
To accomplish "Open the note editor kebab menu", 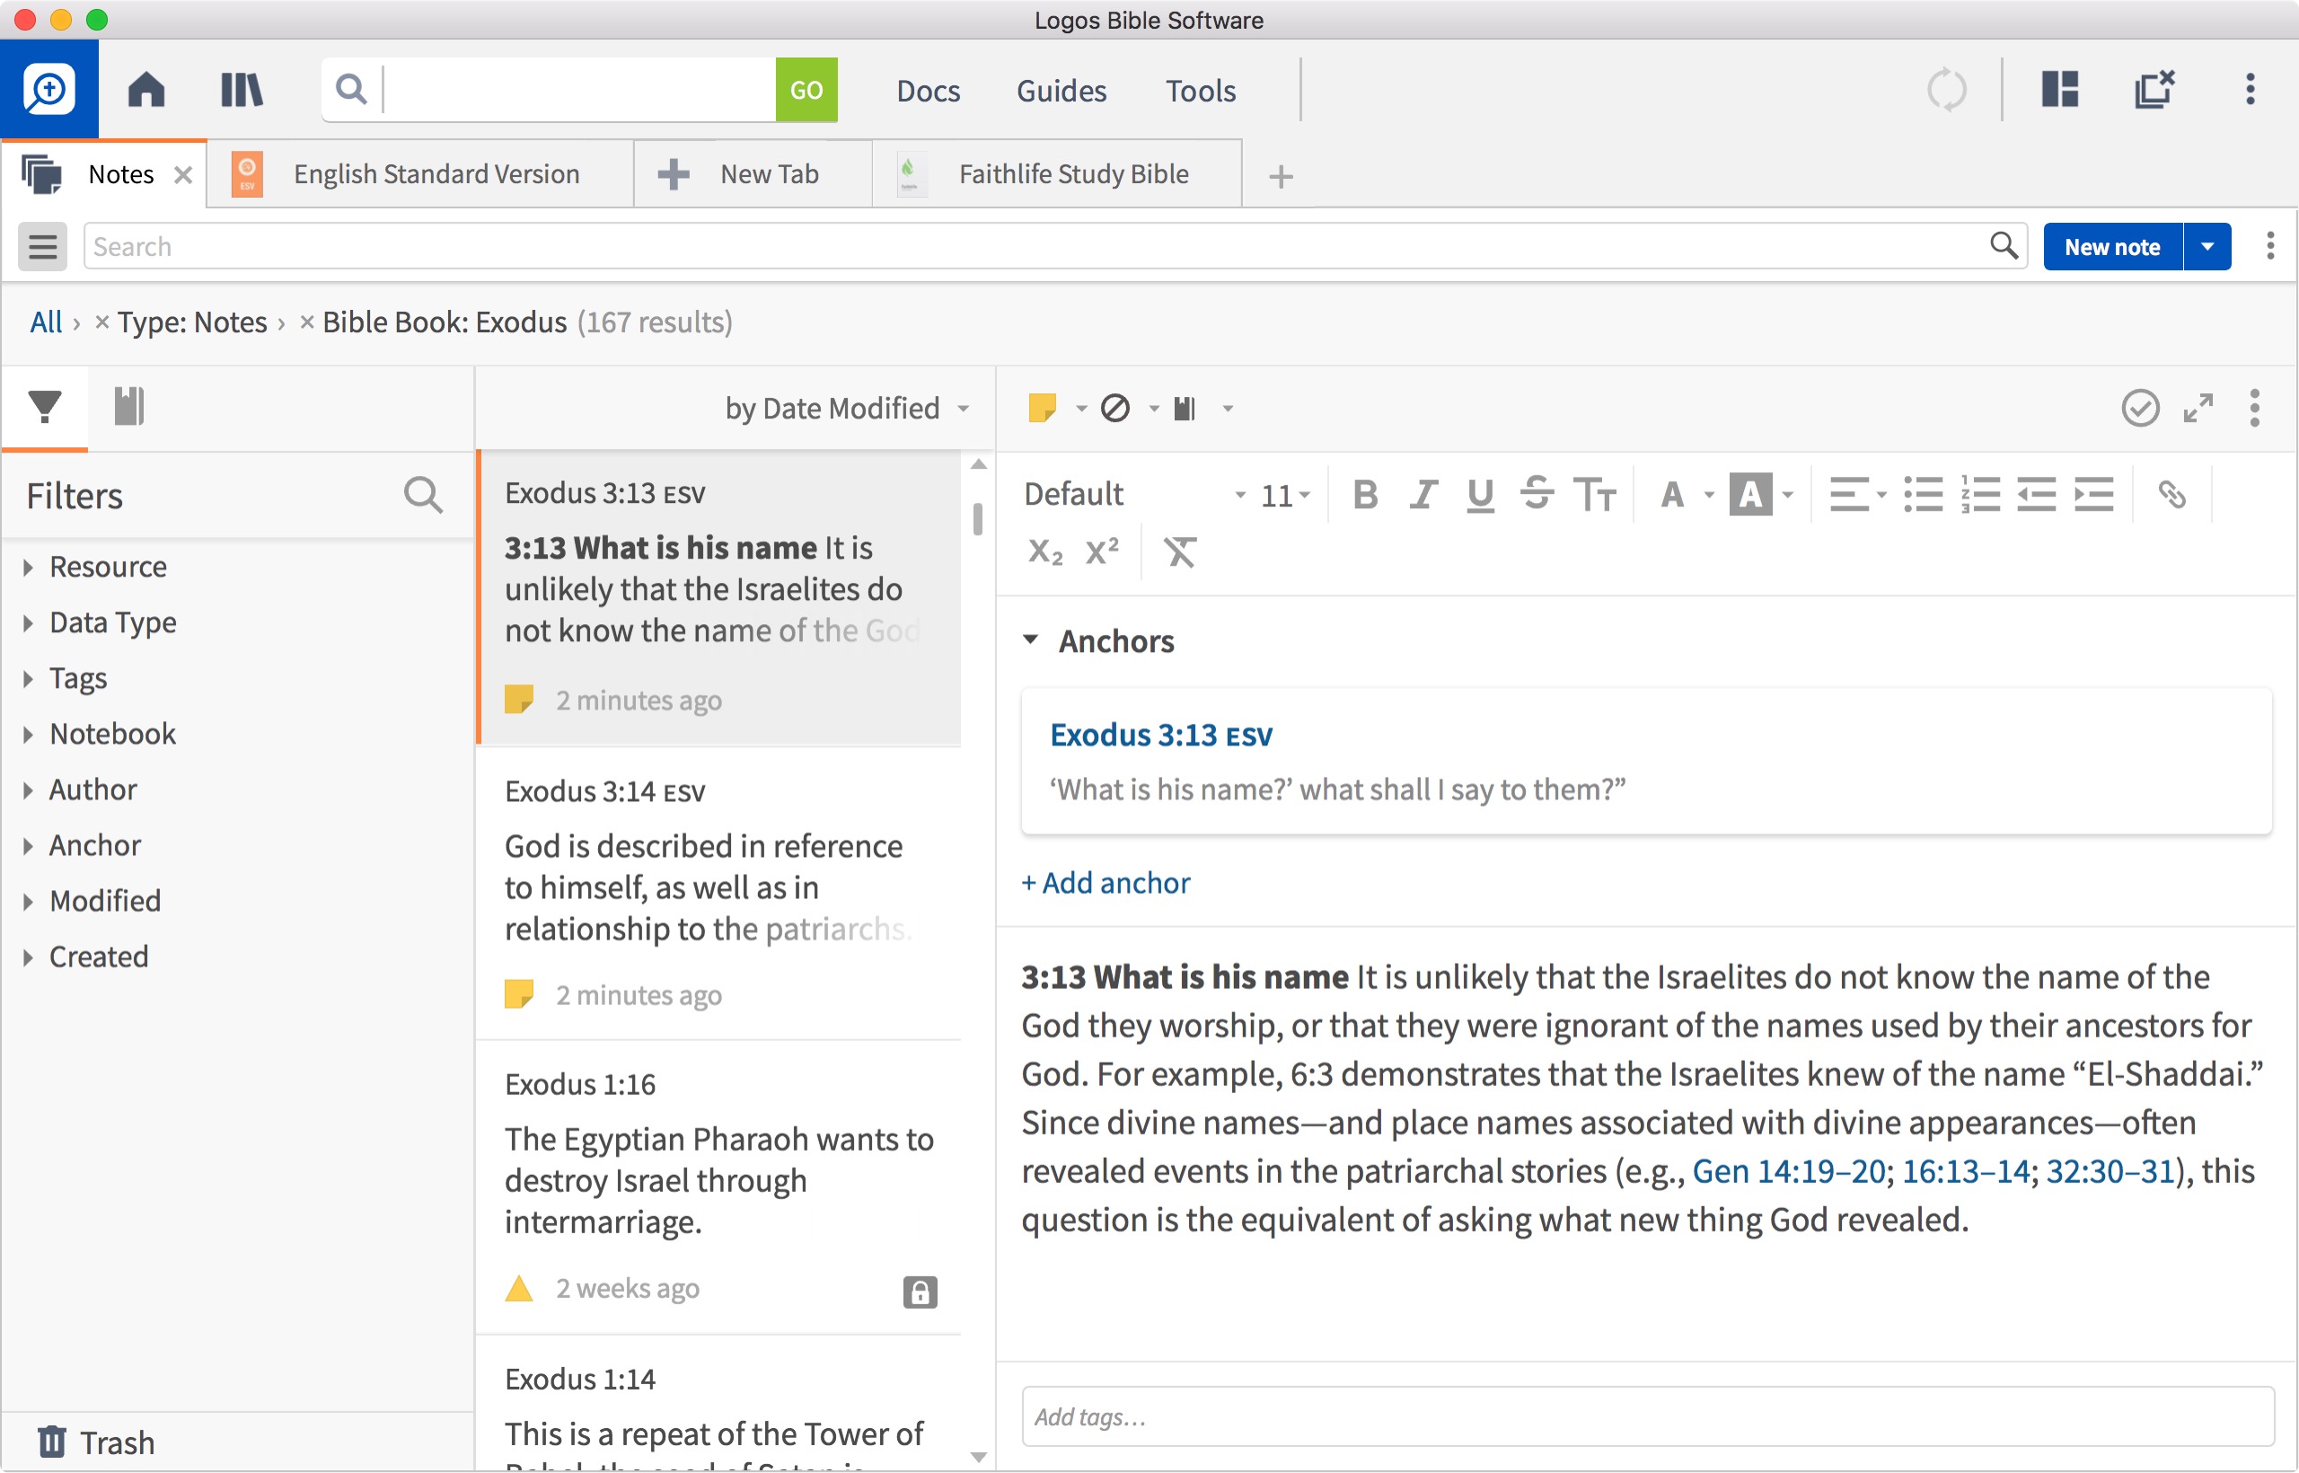I will [2254, 409].
